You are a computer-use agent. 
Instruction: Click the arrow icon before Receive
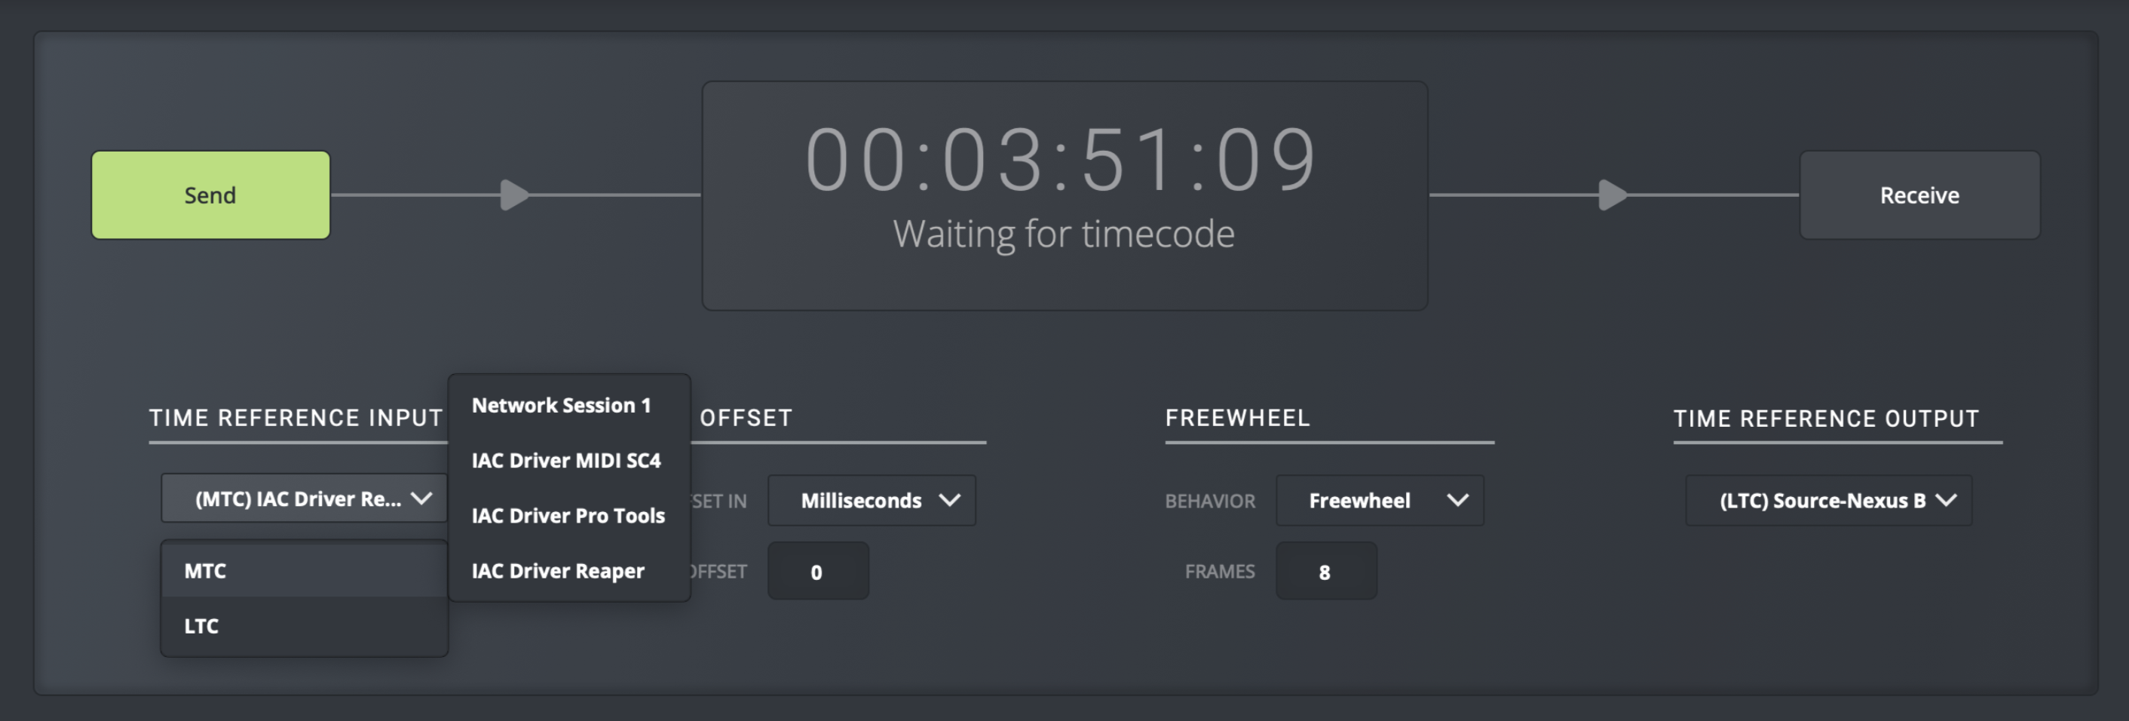1613,195
